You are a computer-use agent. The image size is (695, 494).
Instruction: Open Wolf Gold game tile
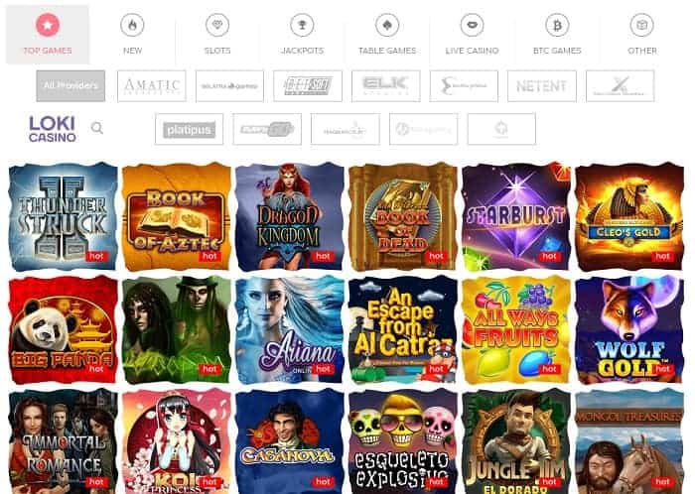[629, 329]
